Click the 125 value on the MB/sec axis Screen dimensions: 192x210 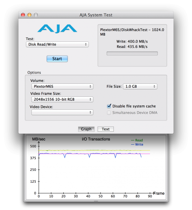click(33, 181)
